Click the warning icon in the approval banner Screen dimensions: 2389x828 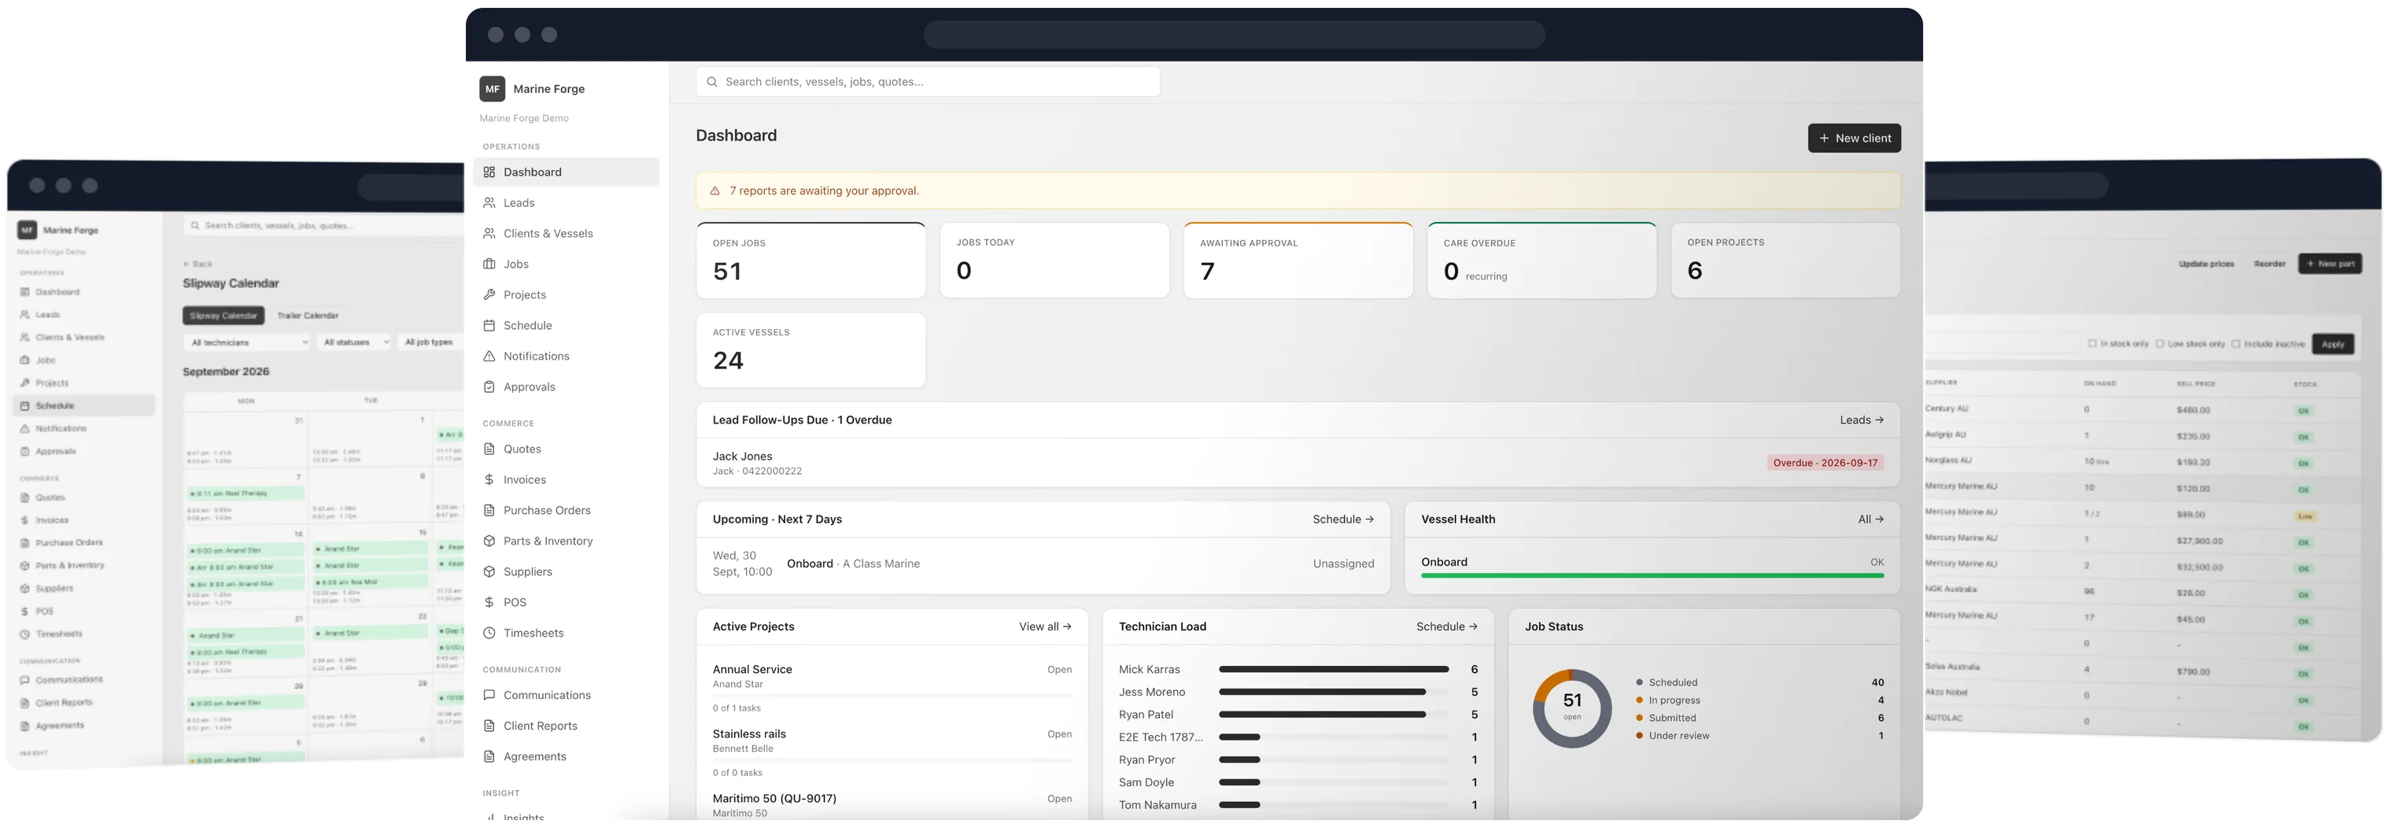point(715,191)
